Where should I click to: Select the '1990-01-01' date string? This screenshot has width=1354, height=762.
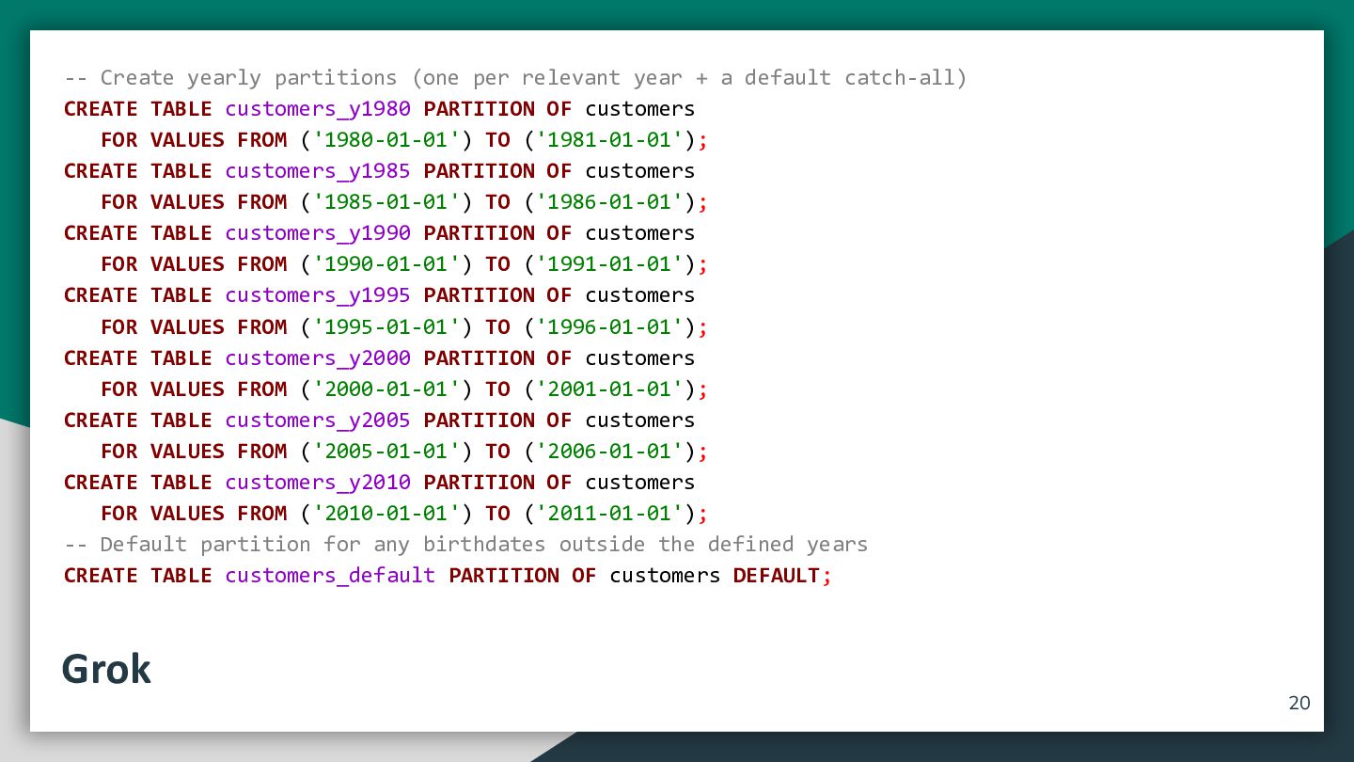coord(386,264)
